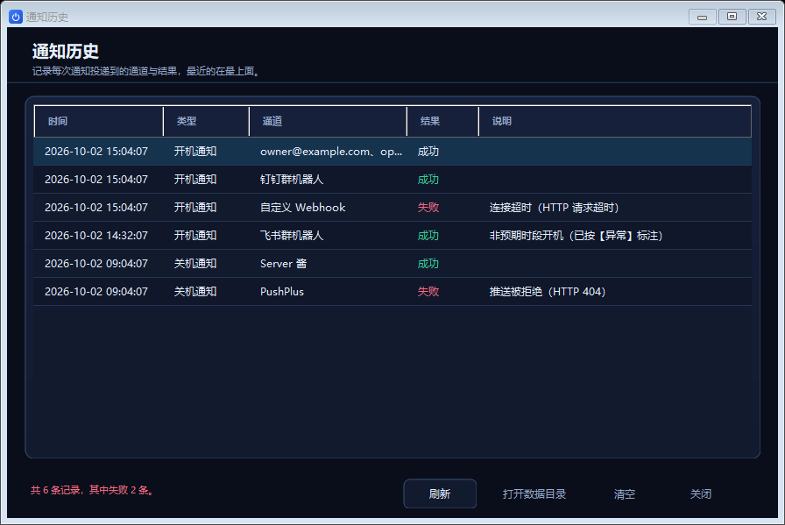Click the 开机通知 type in the 钉钉群机器人 row

[x=195, y=180]
